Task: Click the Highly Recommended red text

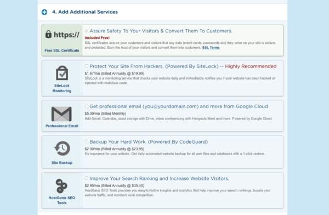Action: 251,66
